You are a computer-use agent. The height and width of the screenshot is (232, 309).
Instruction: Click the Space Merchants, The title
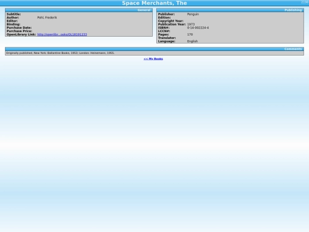click(154, 3)
